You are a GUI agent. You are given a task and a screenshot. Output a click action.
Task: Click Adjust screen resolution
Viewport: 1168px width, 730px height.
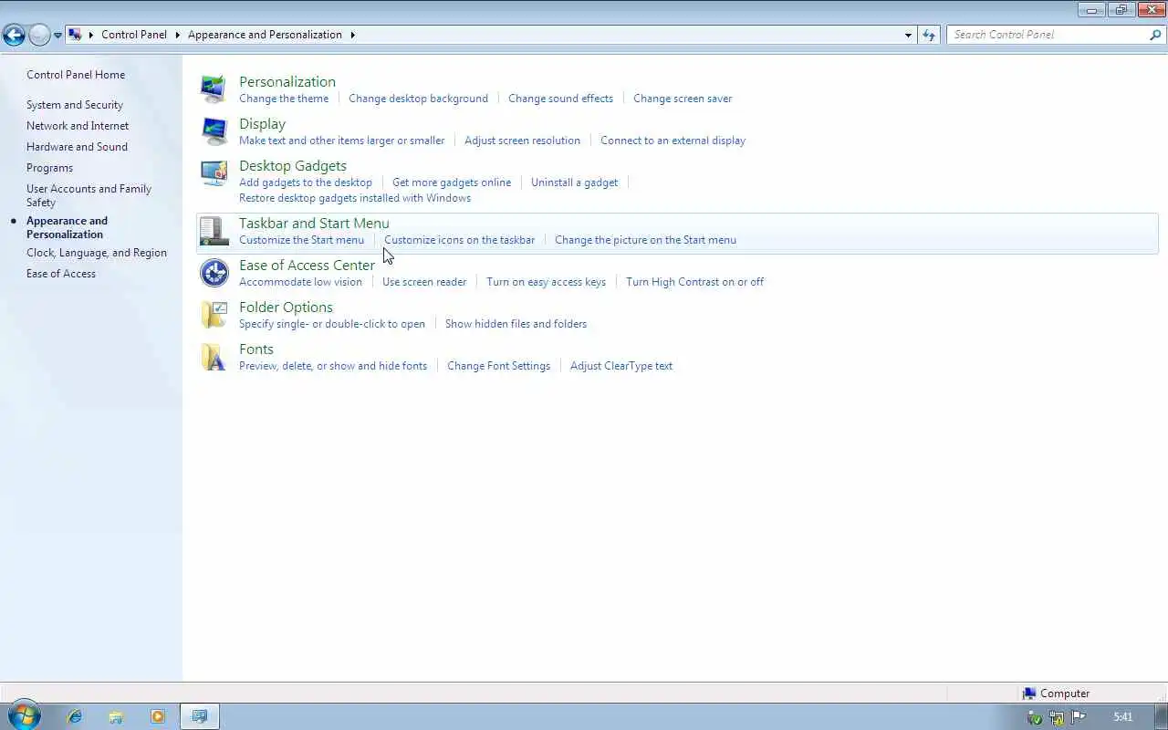(x=522, y=141)
